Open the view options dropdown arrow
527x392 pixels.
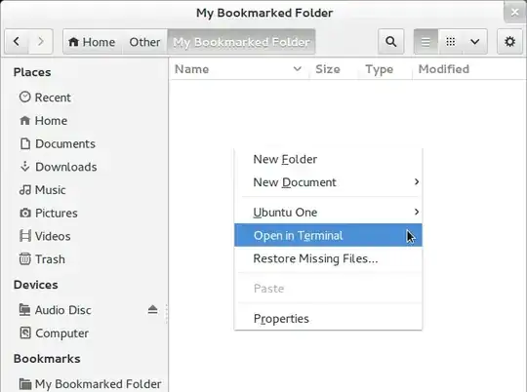[x=475, y=42]
